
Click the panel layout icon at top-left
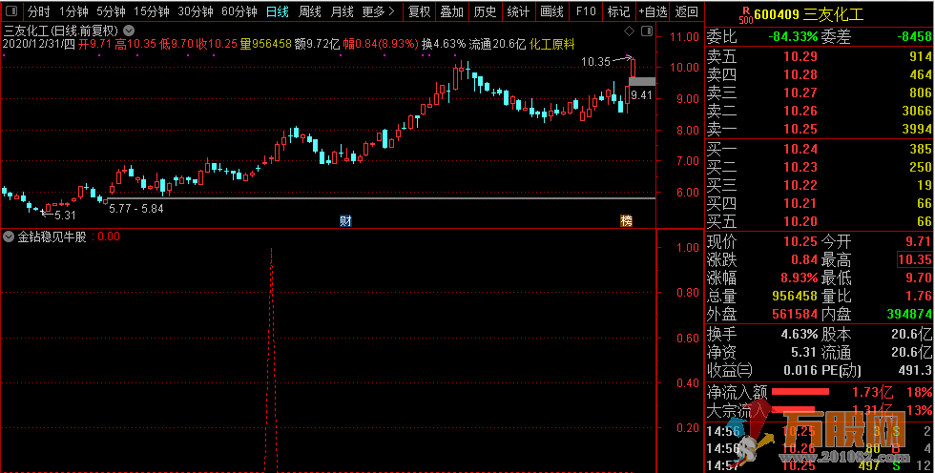point(11,11)
